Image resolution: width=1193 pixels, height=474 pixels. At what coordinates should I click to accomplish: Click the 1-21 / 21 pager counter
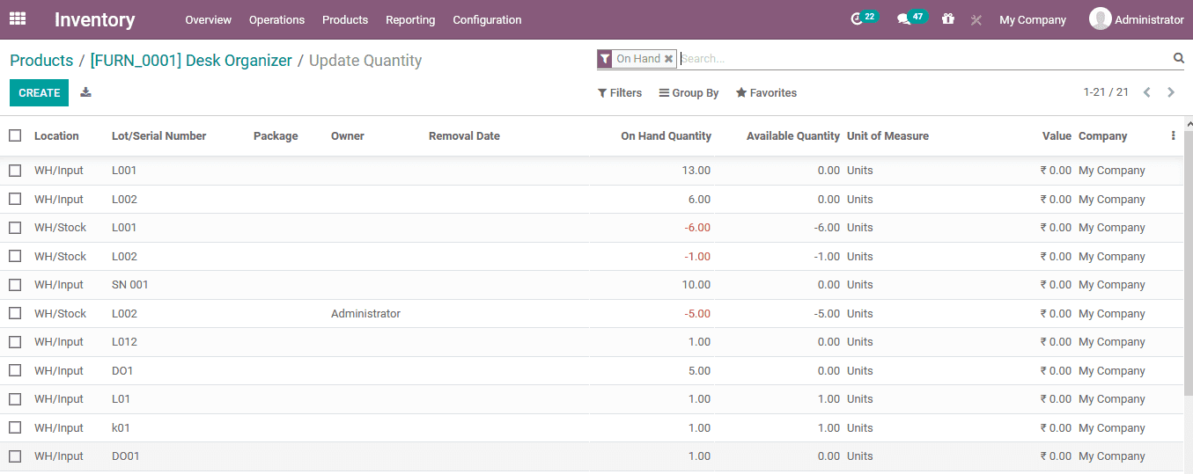[x=1106, y=92]
